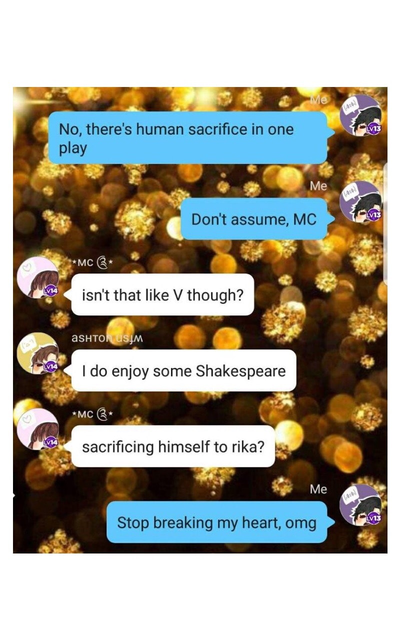Select the "isn't that like V though?" bubble
Image resolution: width=400 pixels, height=640 pixels.
point(162,294)
